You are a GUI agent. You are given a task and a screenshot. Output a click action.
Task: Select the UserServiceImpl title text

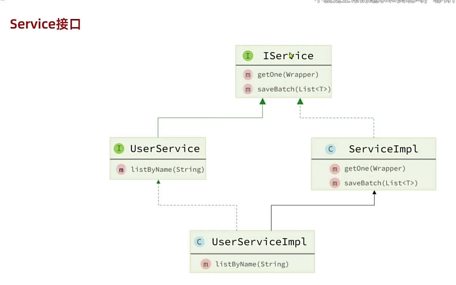pos(259,242)
